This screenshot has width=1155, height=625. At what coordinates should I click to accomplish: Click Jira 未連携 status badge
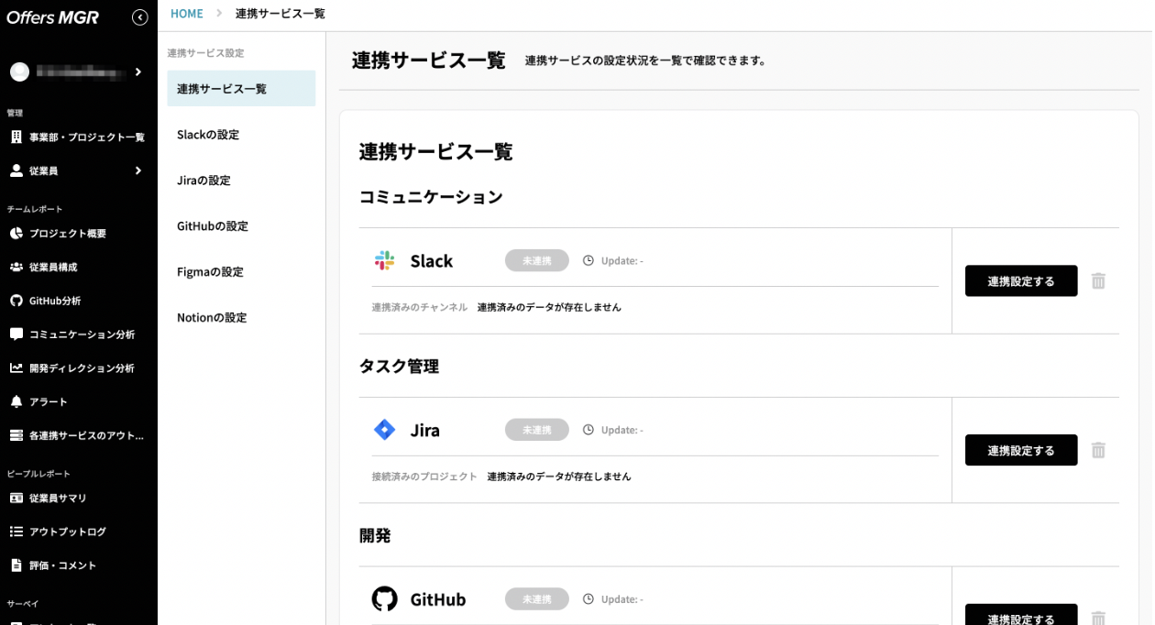tap(537, 430)
